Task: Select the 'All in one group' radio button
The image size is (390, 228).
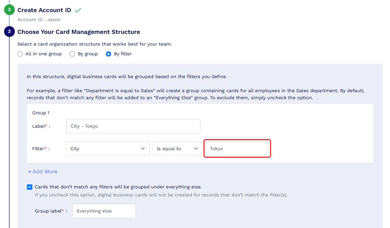Action: point(20,54)
